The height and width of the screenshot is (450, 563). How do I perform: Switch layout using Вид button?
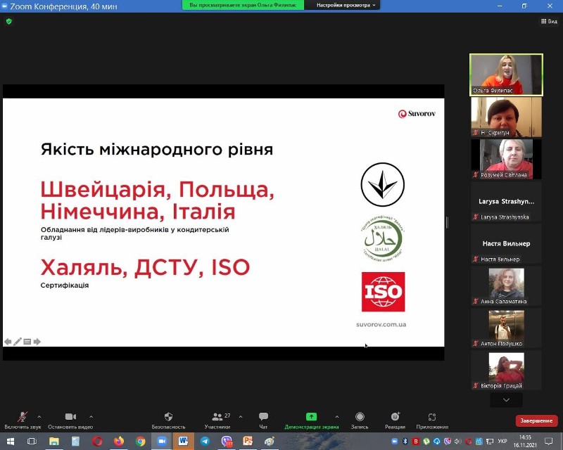[x=549, y=21]
